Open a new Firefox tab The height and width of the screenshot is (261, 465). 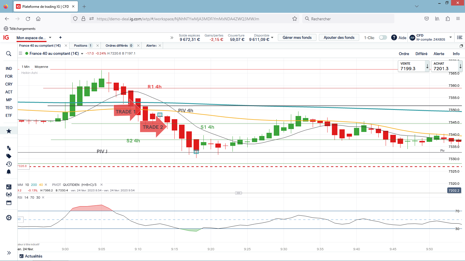point(84,6)
